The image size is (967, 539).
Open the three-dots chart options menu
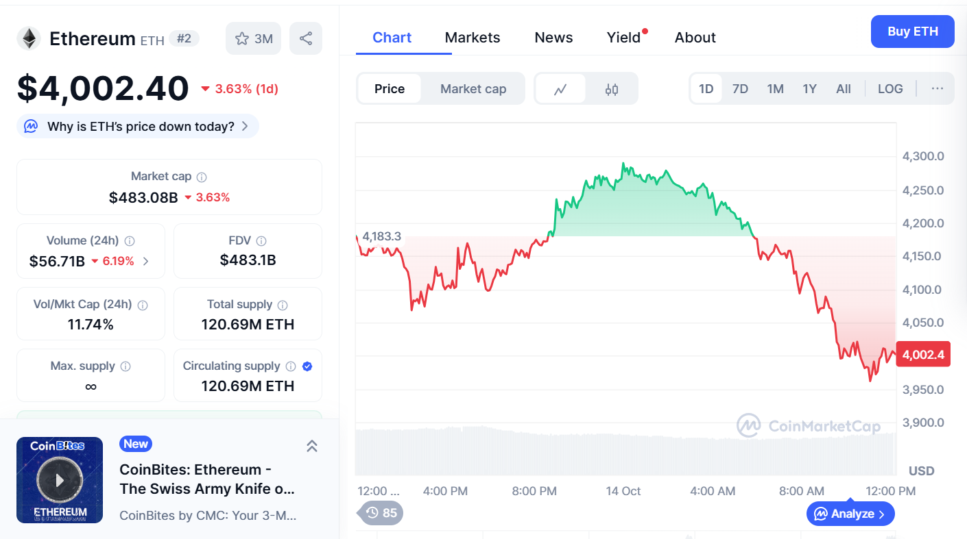click(938, 88)
